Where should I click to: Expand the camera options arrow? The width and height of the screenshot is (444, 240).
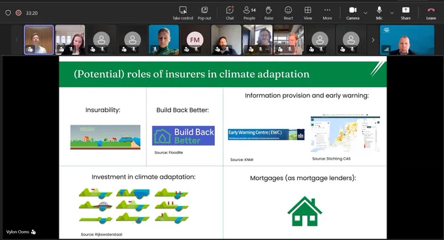pyautogui.click(x=366, y=13)
